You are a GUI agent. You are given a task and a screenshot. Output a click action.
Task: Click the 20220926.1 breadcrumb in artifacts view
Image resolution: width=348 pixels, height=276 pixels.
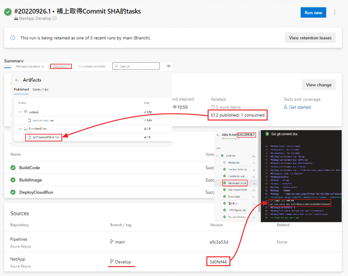coord(61,66)
